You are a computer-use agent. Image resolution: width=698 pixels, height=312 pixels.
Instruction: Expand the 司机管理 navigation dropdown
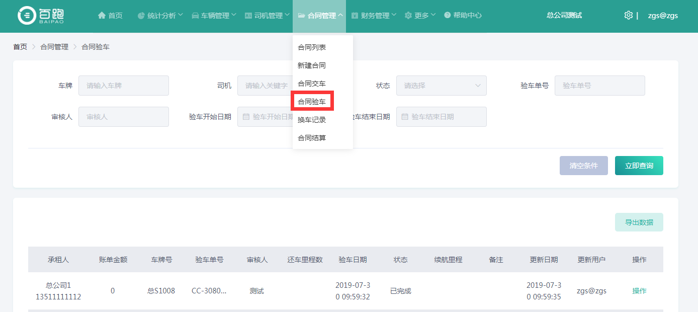(x=267, y=16)
